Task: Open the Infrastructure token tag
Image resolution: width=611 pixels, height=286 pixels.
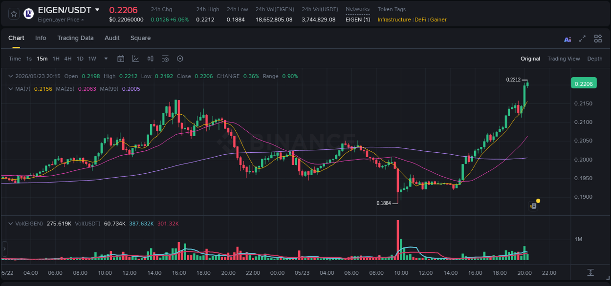Action: [x=394, y=20]
